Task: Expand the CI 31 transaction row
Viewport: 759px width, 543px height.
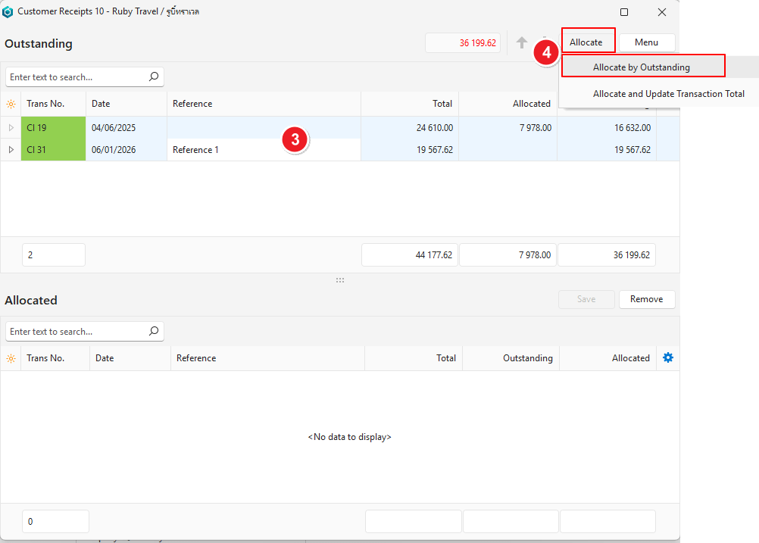Action: (11, 150)
